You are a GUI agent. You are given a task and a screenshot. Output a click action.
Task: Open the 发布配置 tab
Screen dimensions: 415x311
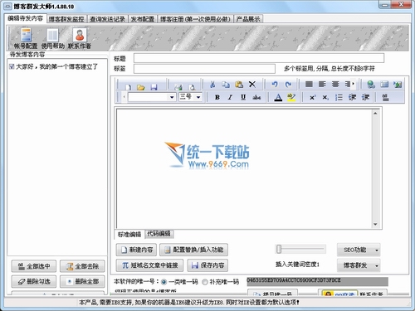point(143,19)
